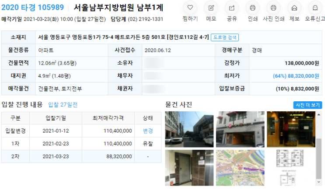Open the building facade photo thumbnail
This screenshot has width=325, height=193.
point(240,129)
